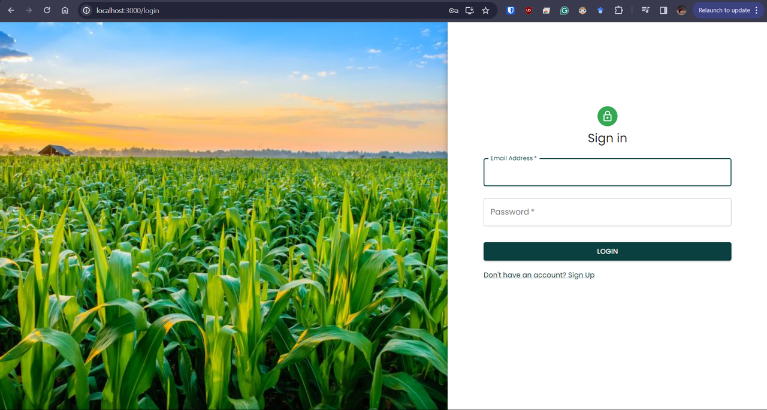View site information icon in address bar
This screenshot has height=410, width=767.
86,10
